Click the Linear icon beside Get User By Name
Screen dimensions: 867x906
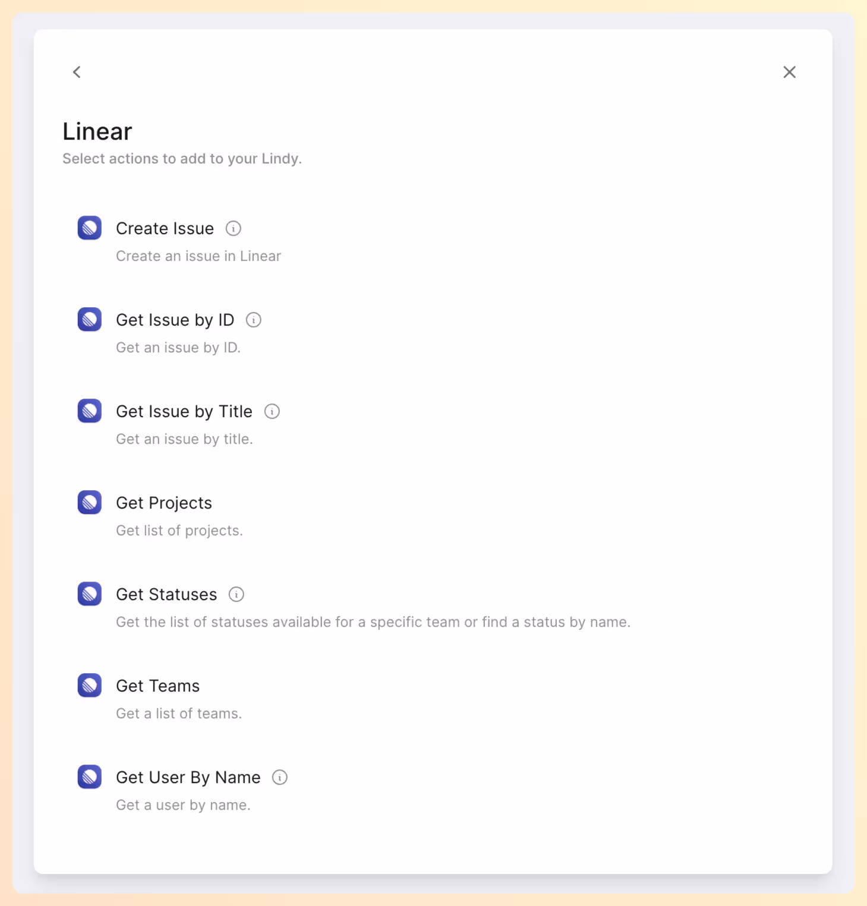click(90, 777)
